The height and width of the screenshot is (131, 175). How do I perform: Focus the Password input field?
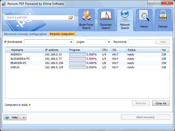click(x=142, y=42)
